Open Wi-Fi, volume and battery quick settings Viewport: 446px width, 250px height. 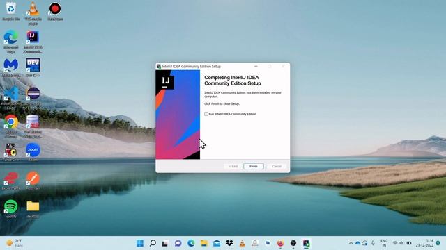(x=401, y=243)
